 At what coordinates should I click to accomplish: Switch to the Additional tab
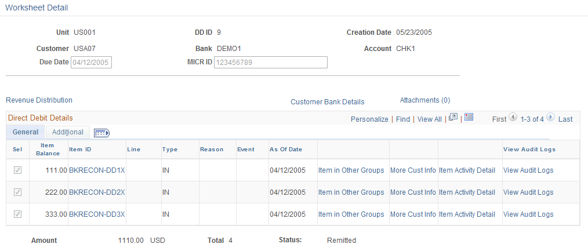point(67,132)
